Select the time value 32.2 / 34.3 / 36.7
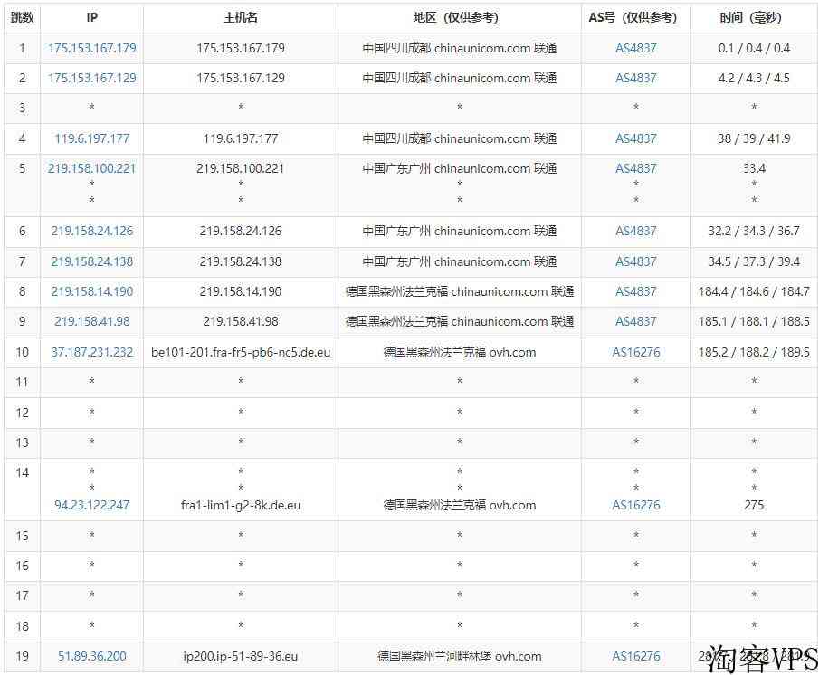819x675 pixels. (x=754, y=231)
